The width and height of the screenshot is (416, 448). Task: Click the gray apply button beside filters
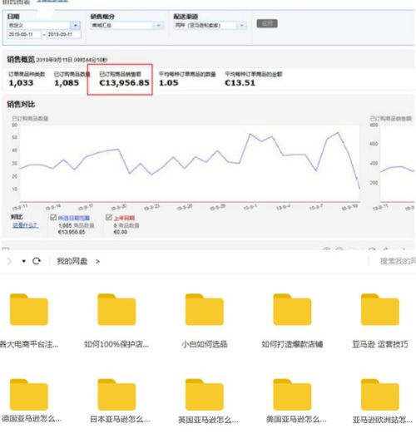point(267,23)
